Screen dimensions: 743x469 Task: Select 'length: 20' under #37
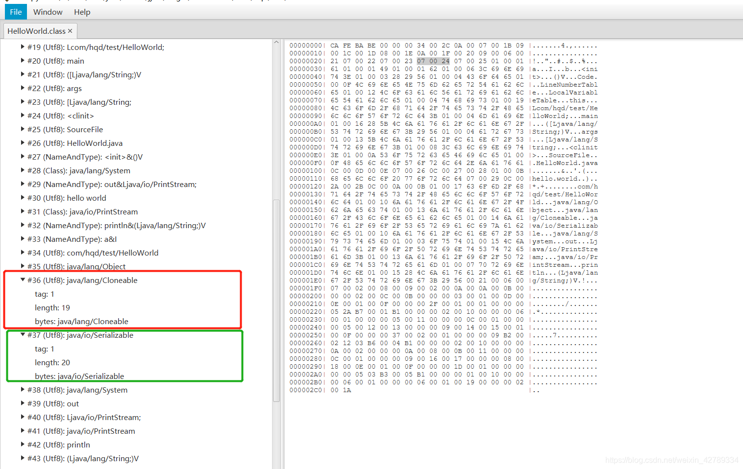pyautogui.click(x=52, y=362)
